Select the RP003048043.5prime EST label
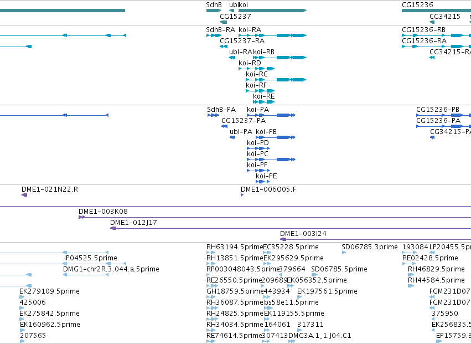 click(x=243, y=269)
